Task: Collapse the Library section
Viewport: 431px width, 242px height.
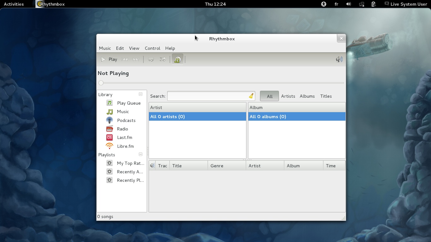Action: pyautogui.click(x=141, y=94)
